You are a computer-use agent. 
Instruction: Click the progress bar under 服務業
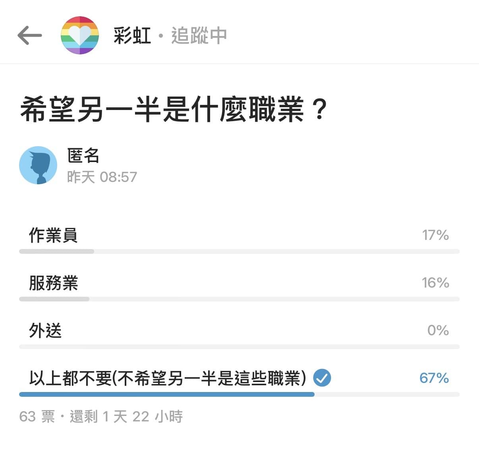pyautogui.click(x=239, y=299)
